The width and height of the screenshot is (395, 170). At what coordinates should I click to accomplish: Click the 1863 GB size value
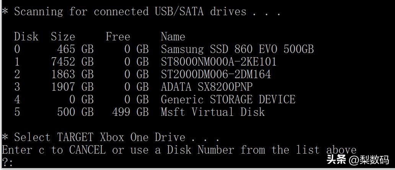(x=72, y=74)
